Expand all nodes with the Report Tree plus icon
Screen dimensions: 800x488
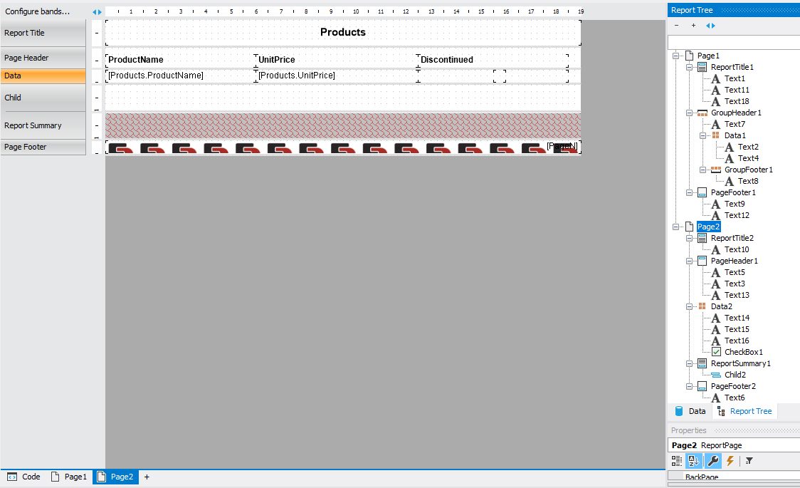click(693, 26)
